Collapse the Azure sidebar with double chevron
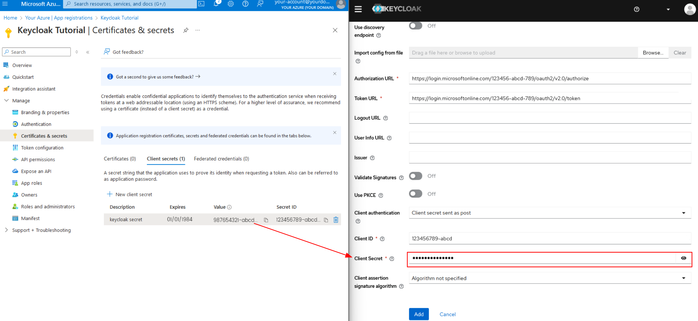The width and height of the screenshot is (698, 321). [x=88, y=52]
